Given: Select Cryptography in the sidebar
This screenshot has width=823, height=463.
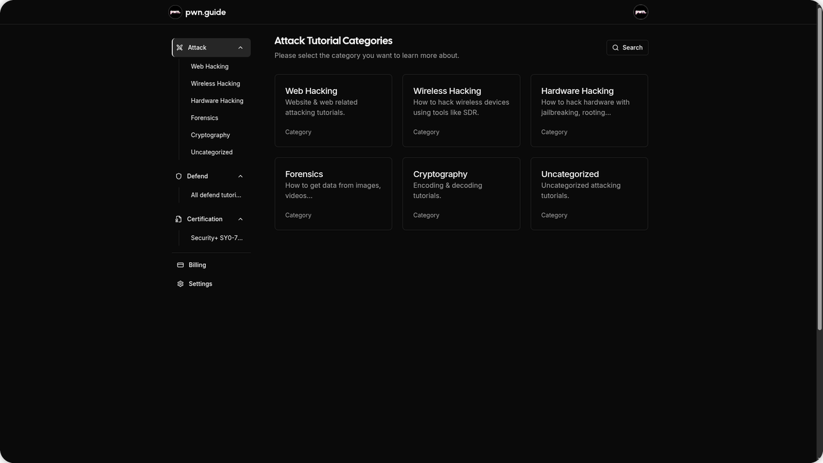Looking at the screenshot, I should tap(210, 134).
